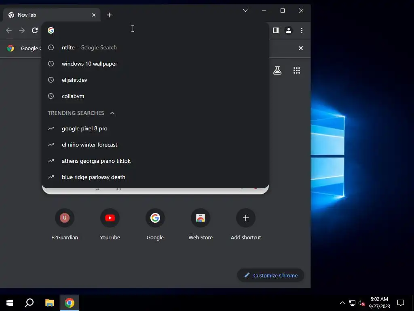Open the network tray icon

click(x=352, y=303)
